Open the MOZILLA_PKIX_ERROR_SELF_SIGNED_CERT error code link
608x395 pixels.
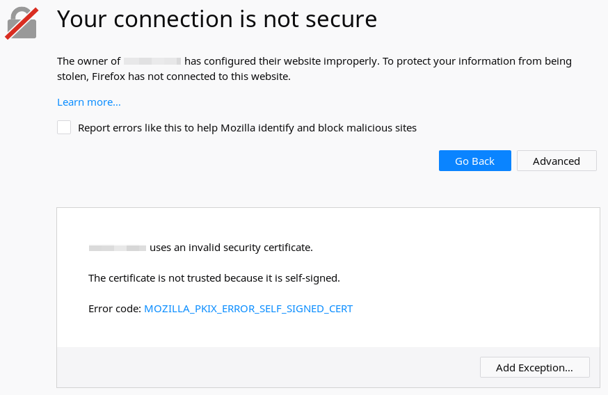[248, 309]
